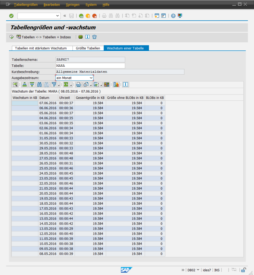
Task: Click the ALV Sum sigma icon
Action: point(66,85)
